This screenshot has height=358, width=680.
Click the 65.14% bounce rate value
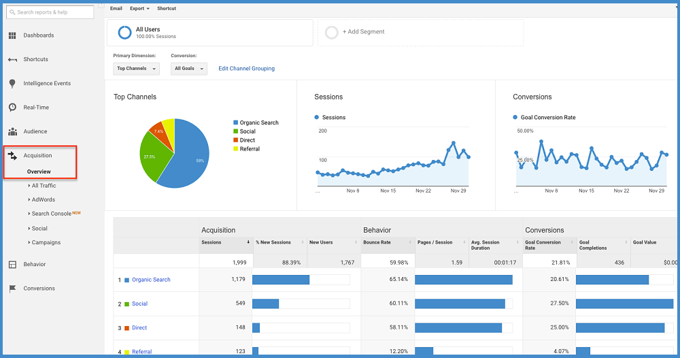[398, 279]
